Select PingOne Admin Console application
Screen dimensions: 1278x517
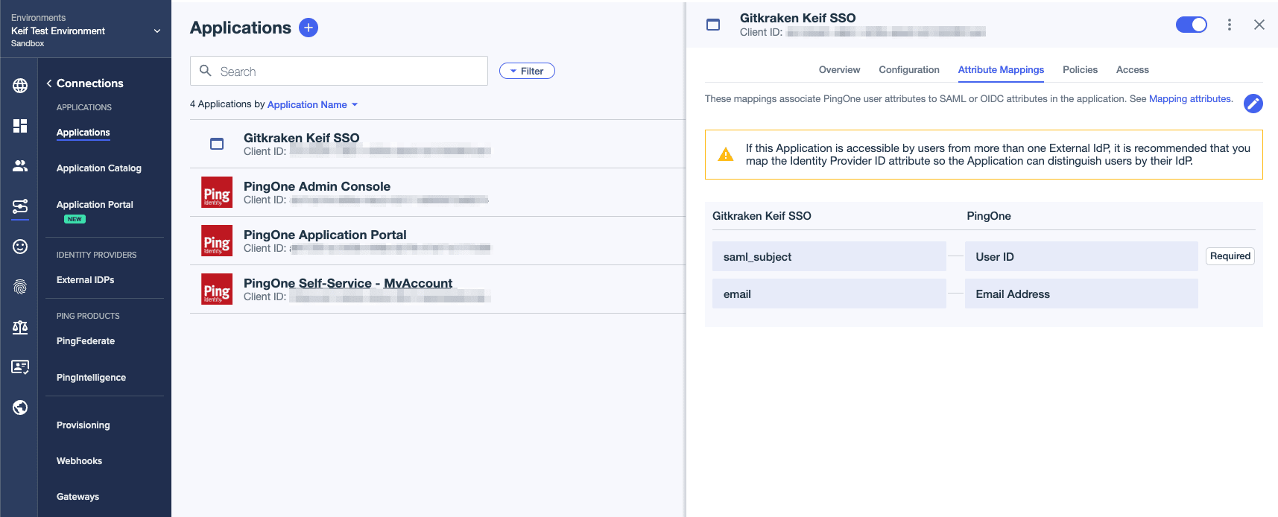point(437,192)
